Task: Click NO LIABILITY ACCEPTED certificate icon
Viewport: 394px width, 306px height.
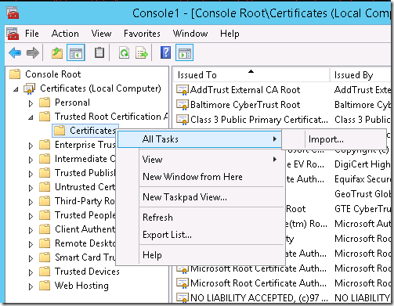Action: [x=182, y=297]
